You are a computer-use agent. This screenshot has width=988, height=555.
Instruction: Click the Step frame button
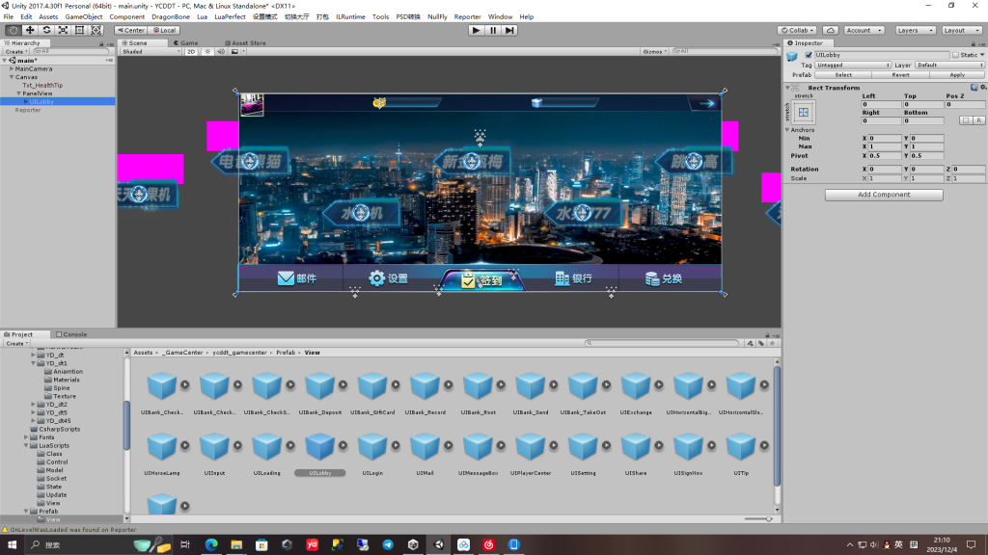point(509,30)
